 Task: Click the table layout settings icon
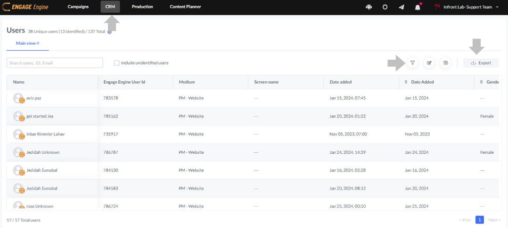(x=445, y=63)
